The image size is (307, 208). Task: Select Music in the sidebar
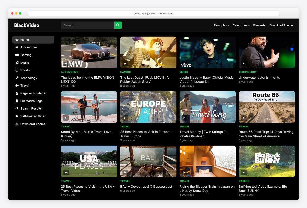(33, 63)
